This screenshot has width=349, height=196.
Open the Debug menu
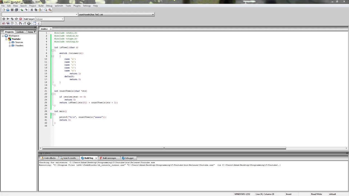click(x=49, y=6)
